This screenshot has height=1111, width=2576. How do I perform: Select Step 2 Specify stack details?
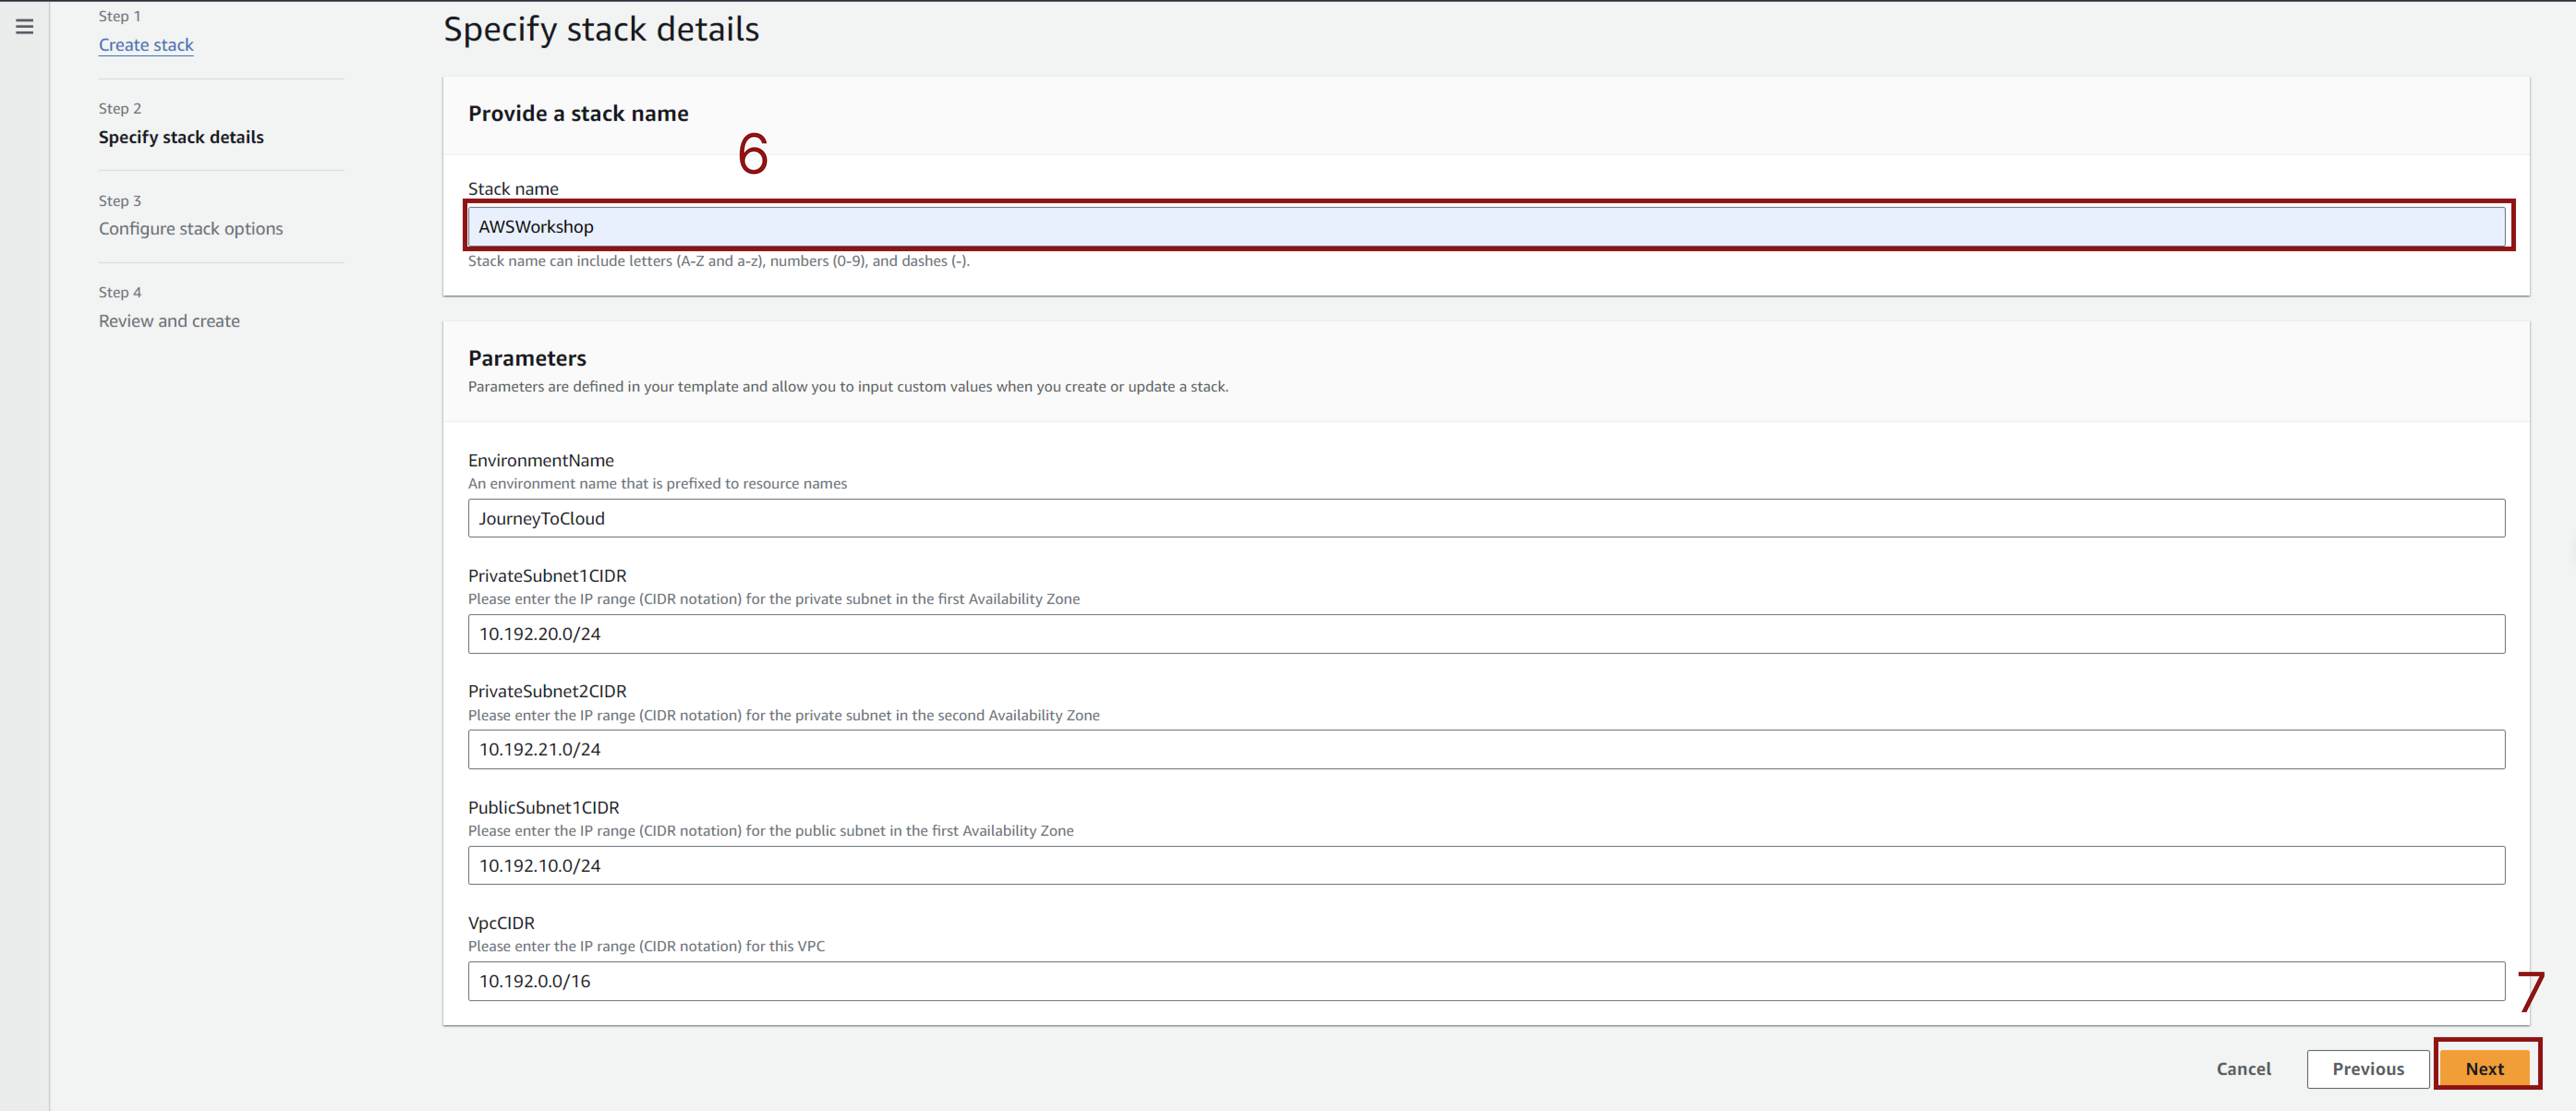[x=181, y=137]
